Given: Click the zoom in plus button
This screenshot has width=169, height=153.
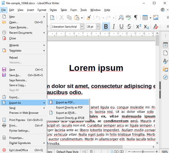Looking at the screenshot, I should pos(157,151).
